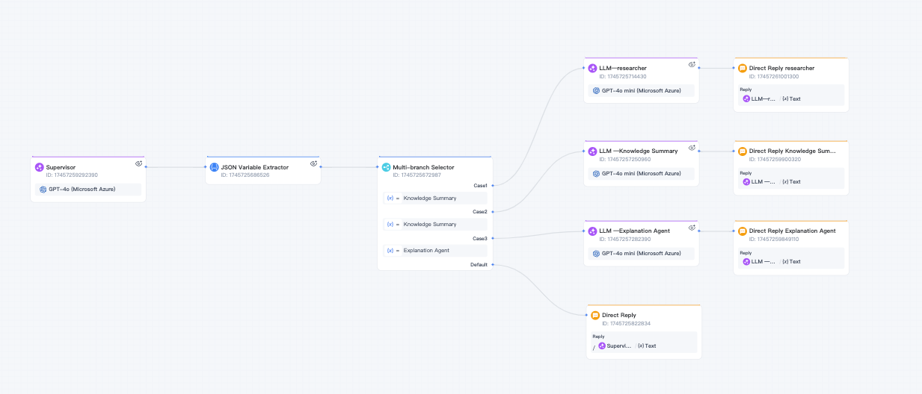This screenshot has height=394, width=922.
Task: Toggle the eye icon on LLM—researcher node
Action: pos(692,64)
